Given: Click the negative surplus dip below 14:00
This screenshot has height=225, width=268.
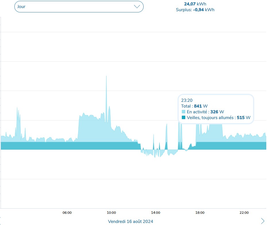Looking at the screenshot, I should click(155, 154).
